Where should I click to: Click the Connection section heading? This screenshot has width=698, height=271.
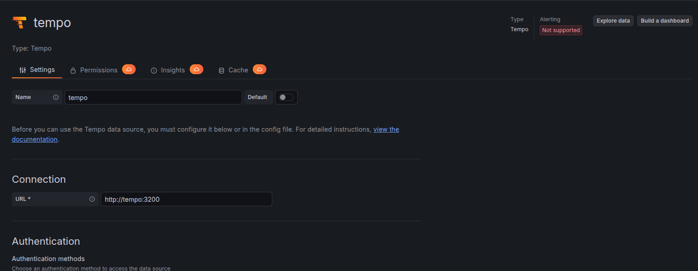[39, 179]
